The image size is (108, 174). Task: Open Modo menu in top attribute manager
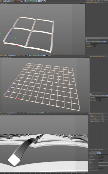tap(88, 38)
